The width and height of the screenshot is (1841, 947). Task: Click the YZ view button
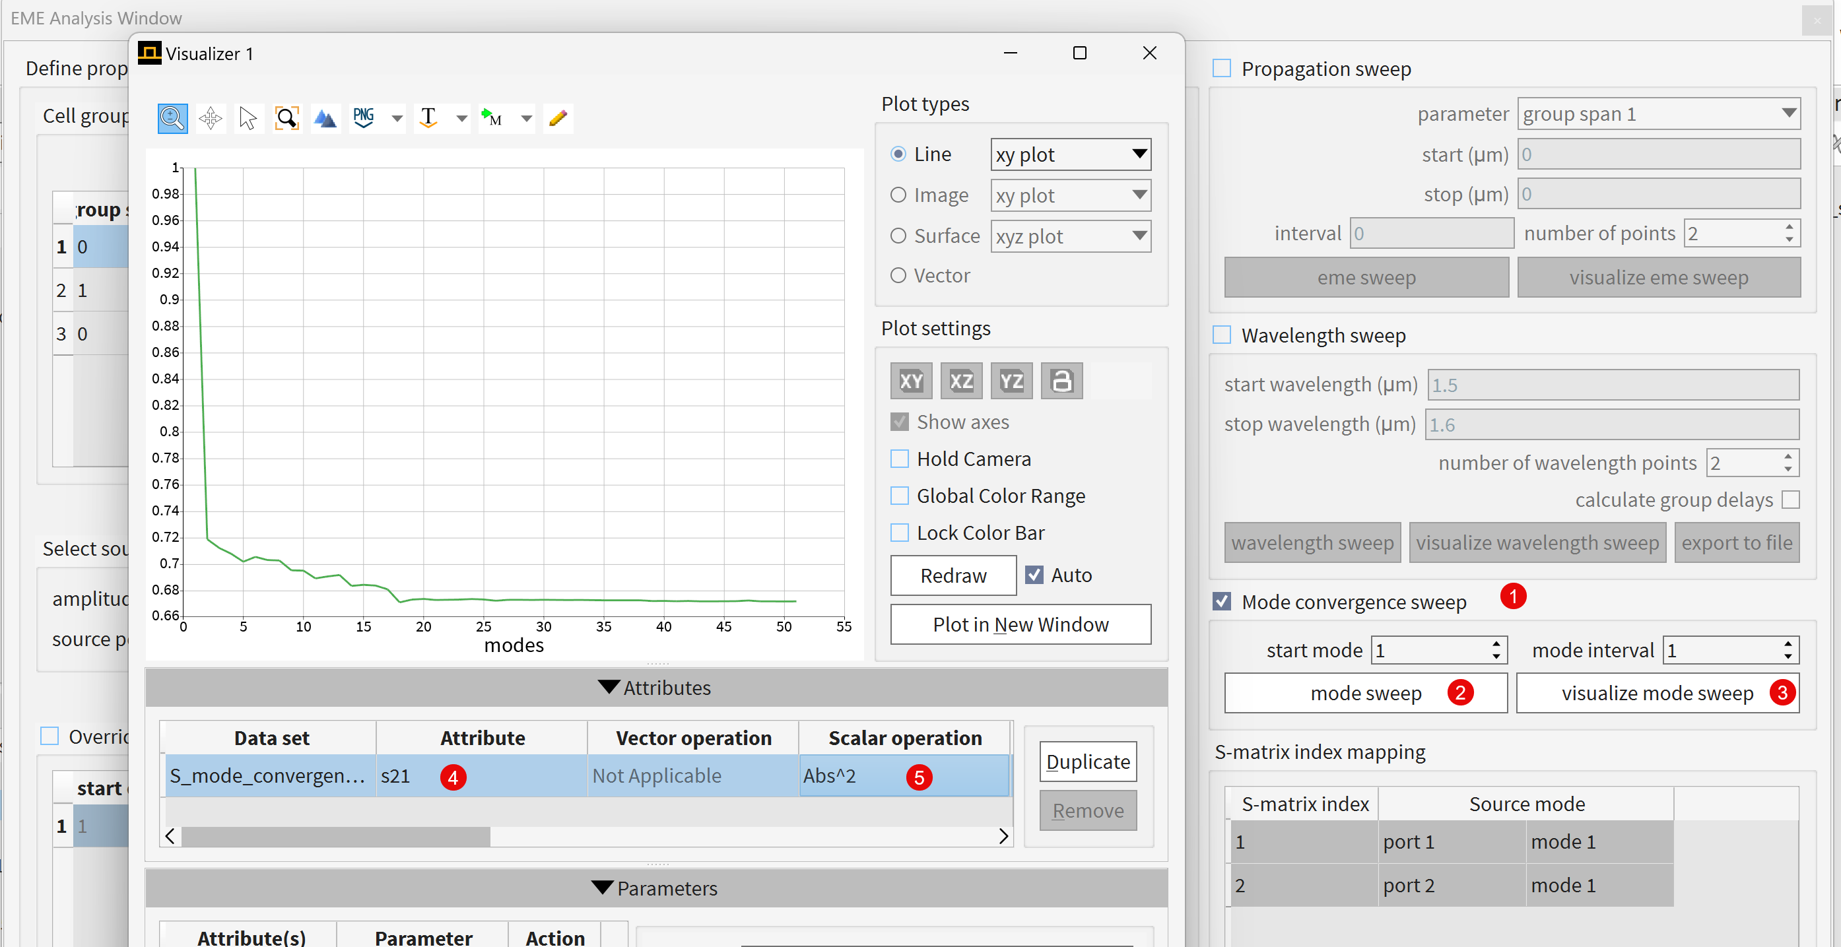pyautogui.click(x=1011, y=381)
